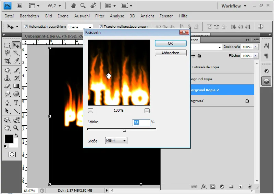Toggle lock all button in layers panel
Screen dimensions: 274x194
199,56
